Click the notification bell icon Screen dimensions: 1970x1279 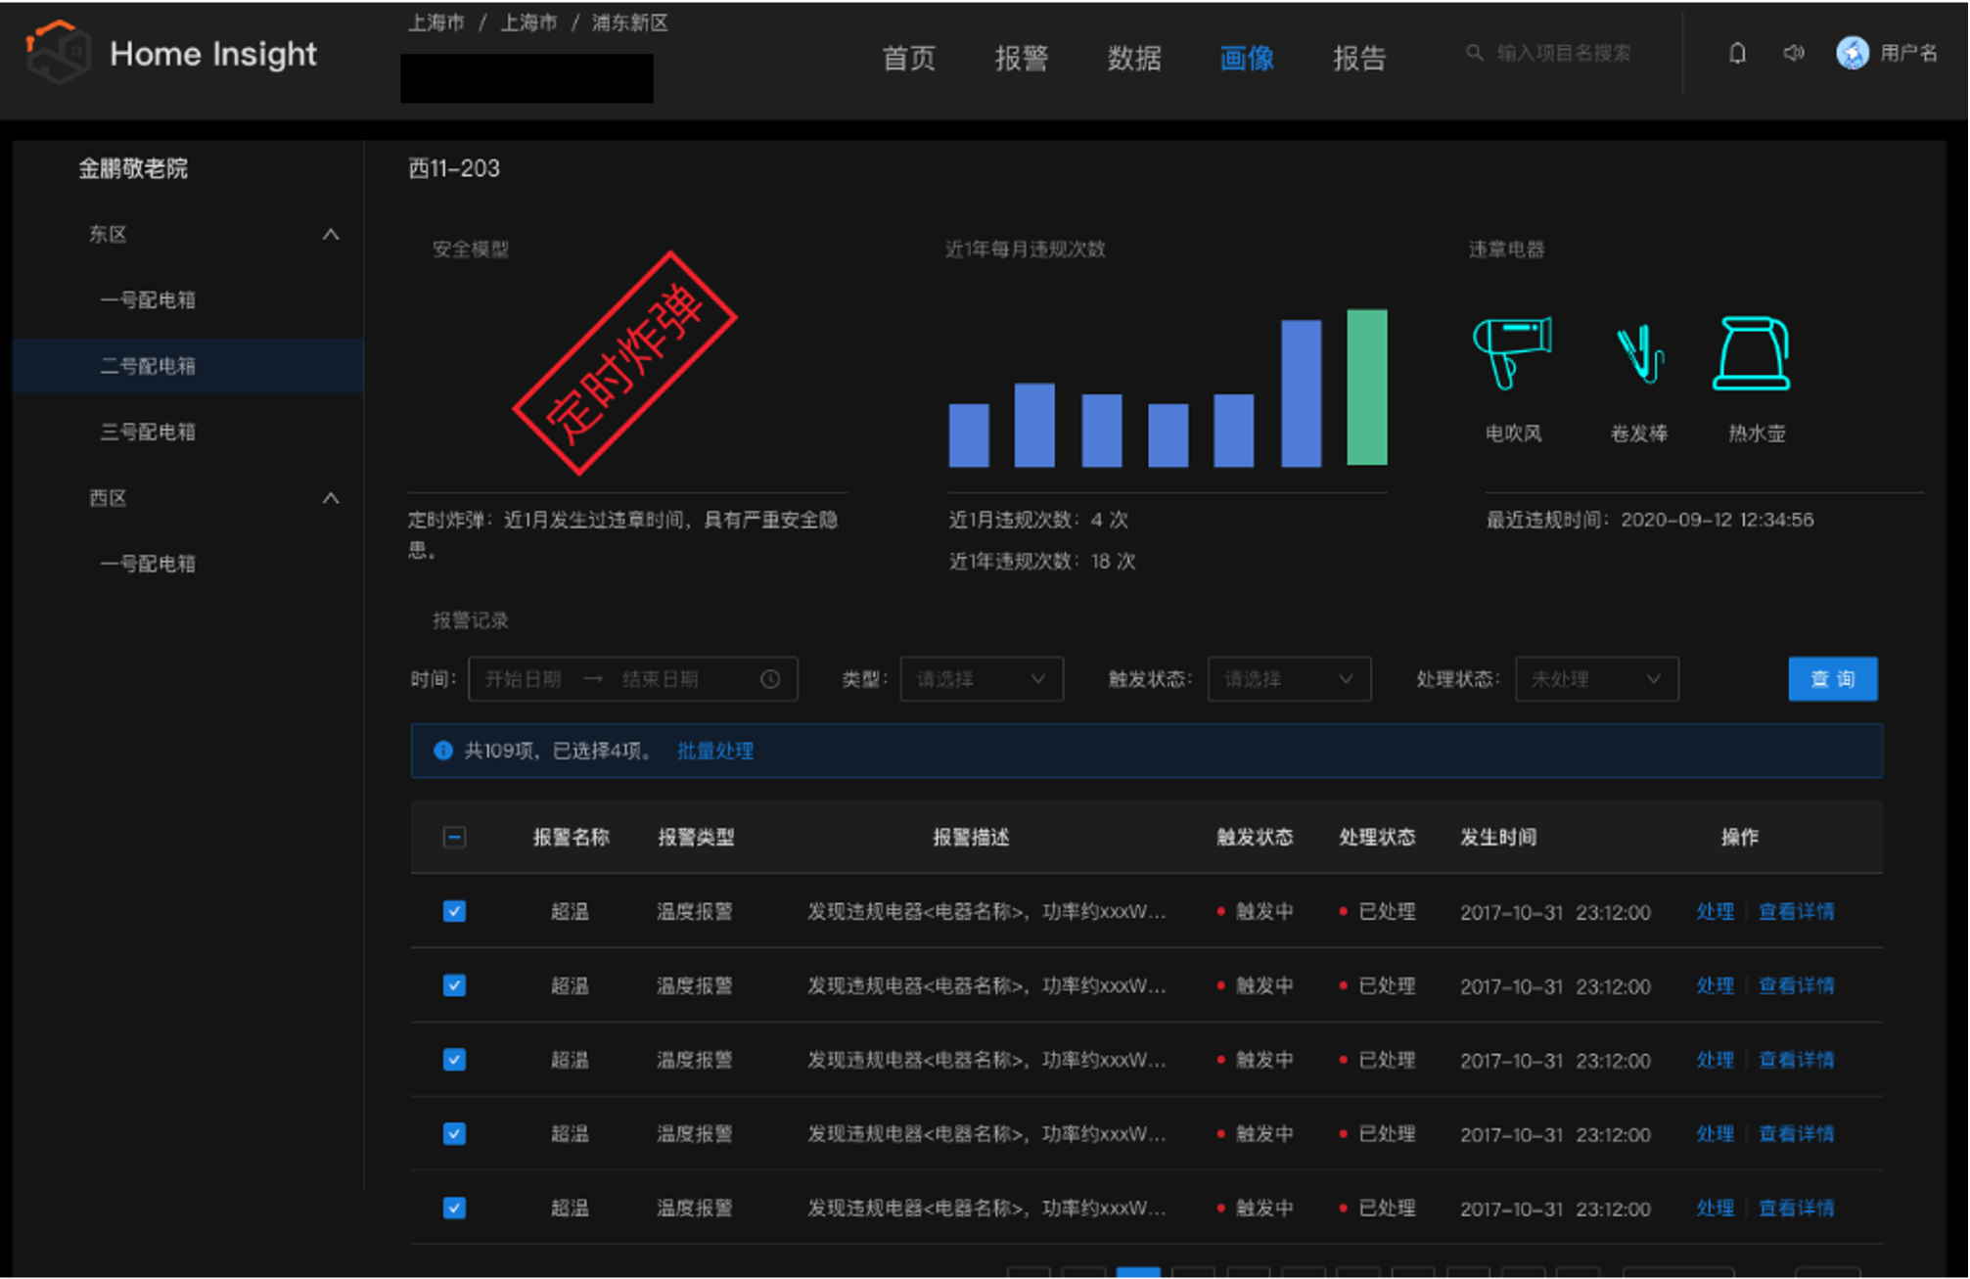click(1737, 53)
